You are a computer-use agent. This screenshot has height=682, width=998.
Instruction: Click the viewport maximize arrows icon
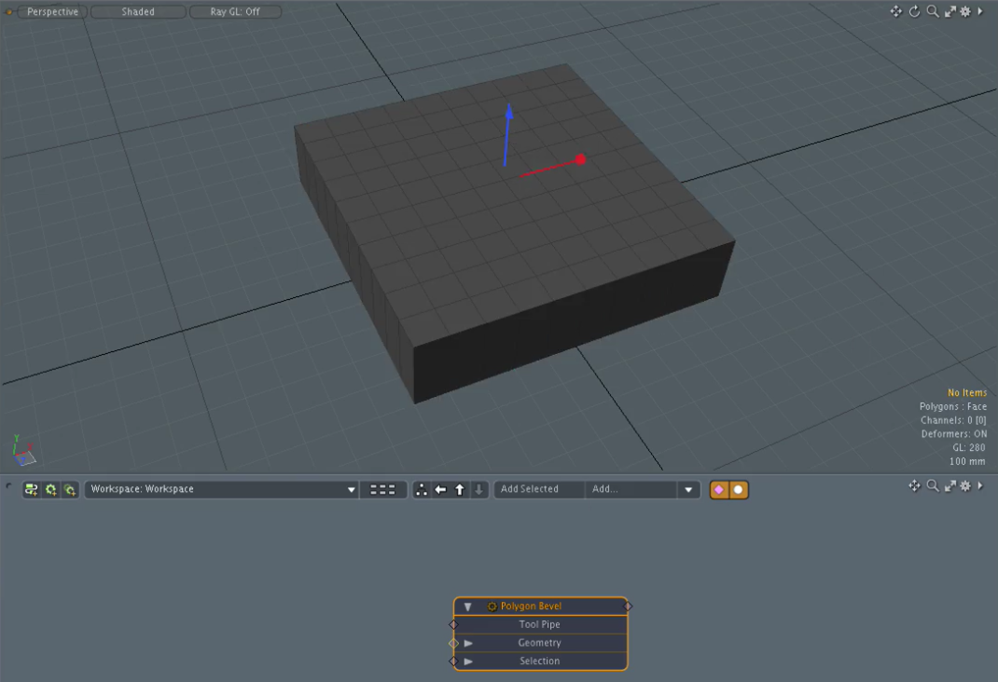(949, 11)
